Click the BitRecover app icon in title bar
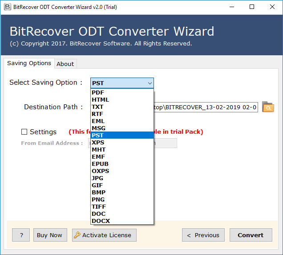The height and width of the screenshot is (255, 283). (8, 7)
